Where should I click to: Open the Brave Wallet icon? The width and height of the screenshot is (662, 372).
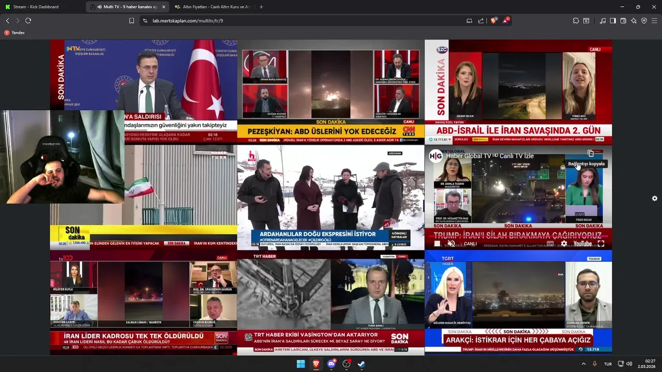pyautogui.click(x=623, y=21)
